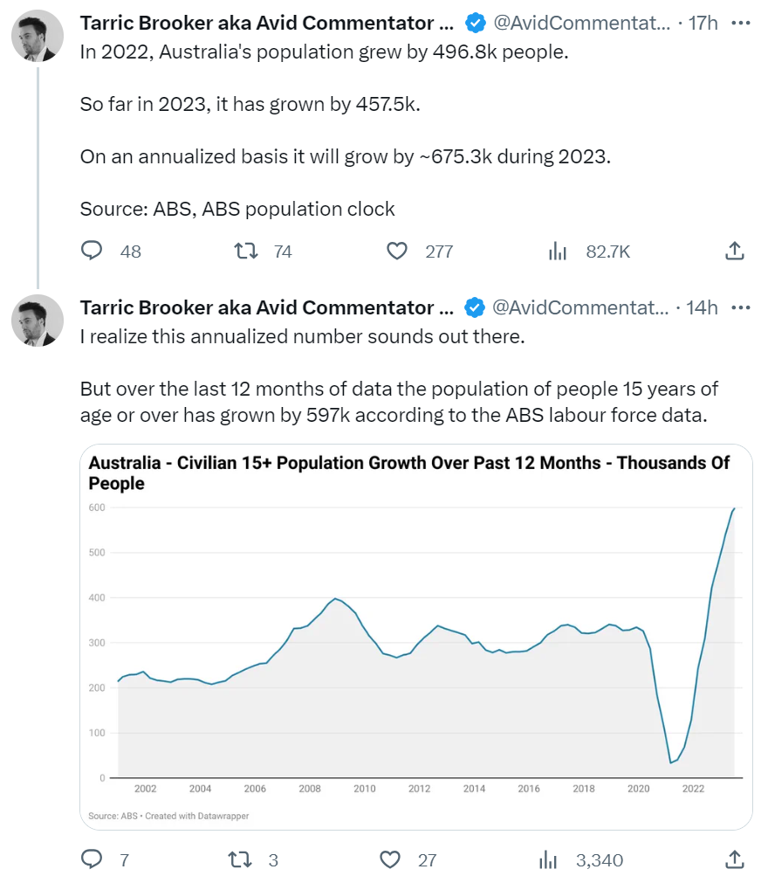Image resolution: width=768 pixels, height=883 pixels.
Task: Like the first tweet with 277 likes
Action: 397,252
